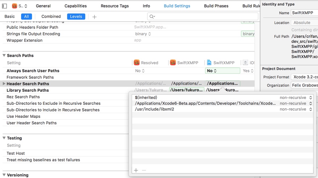Expand the Header Search Paths row
318x178 pixels.
pyautogui.click(x=4, y=83)
